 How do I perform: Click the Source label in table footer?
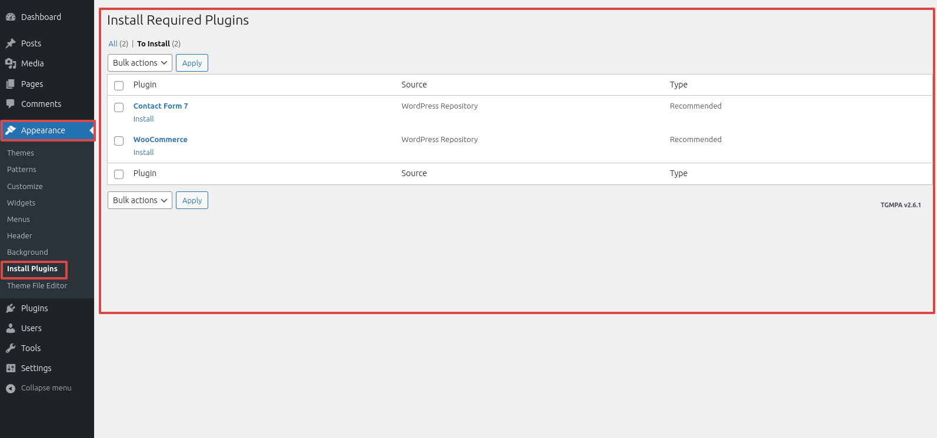click(414, 173)
